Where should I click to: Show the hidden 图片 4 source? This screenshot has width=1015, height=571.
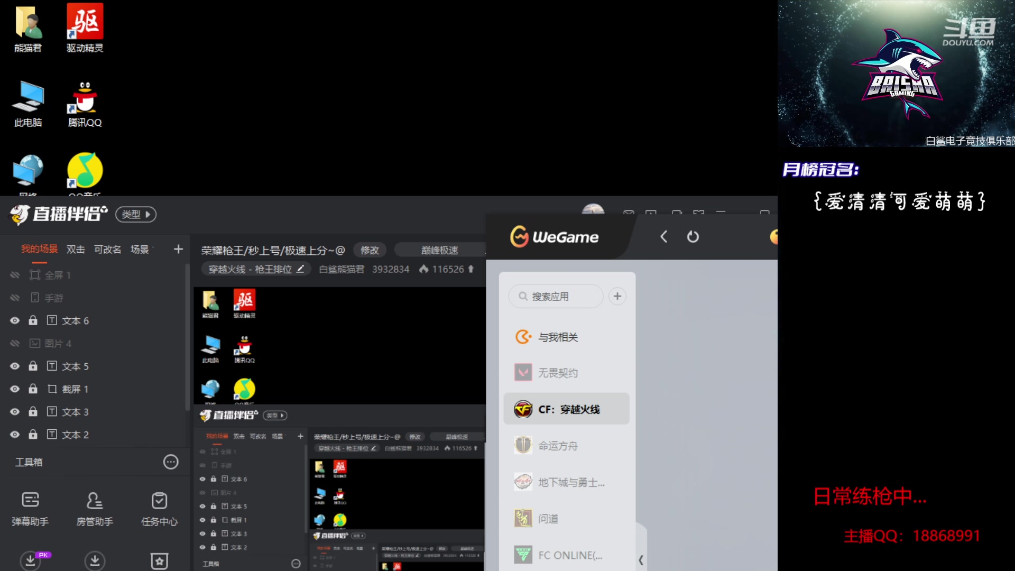15,343
